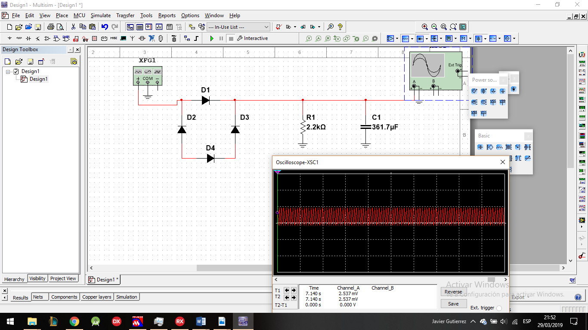Image resolution: width=588 pixels, height=330 pixels.
Task: Open the Misc components group
Action: 114,38
